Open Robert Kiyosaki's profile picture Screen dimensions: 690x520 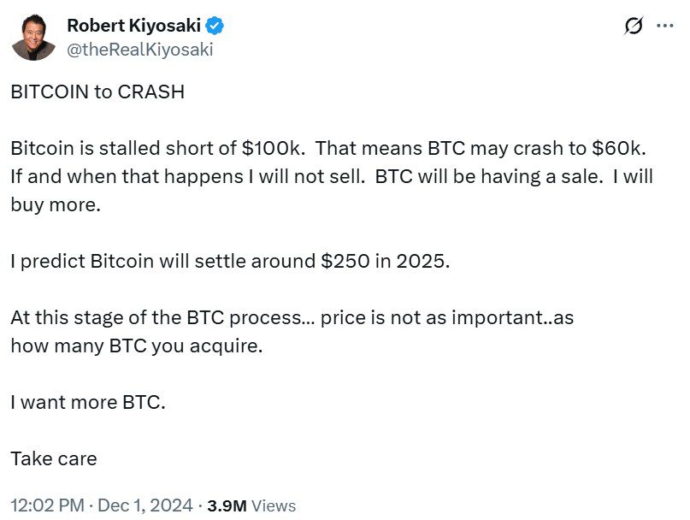33,37
